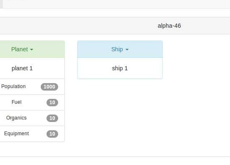
Task: Select the Population label
Action: click(x=13, y=86)
